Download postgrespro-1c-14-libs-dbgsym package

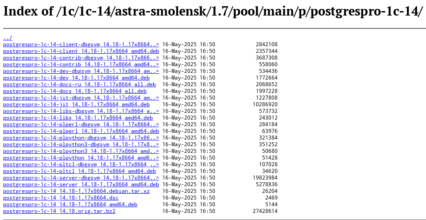pyautogui.click(x=81, y=111)
